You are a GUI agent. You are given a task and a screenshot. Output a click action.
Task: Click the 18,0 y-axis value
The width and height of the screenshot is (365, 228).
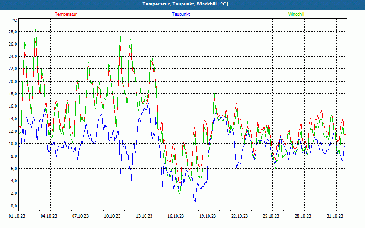(x=13, y=94)
